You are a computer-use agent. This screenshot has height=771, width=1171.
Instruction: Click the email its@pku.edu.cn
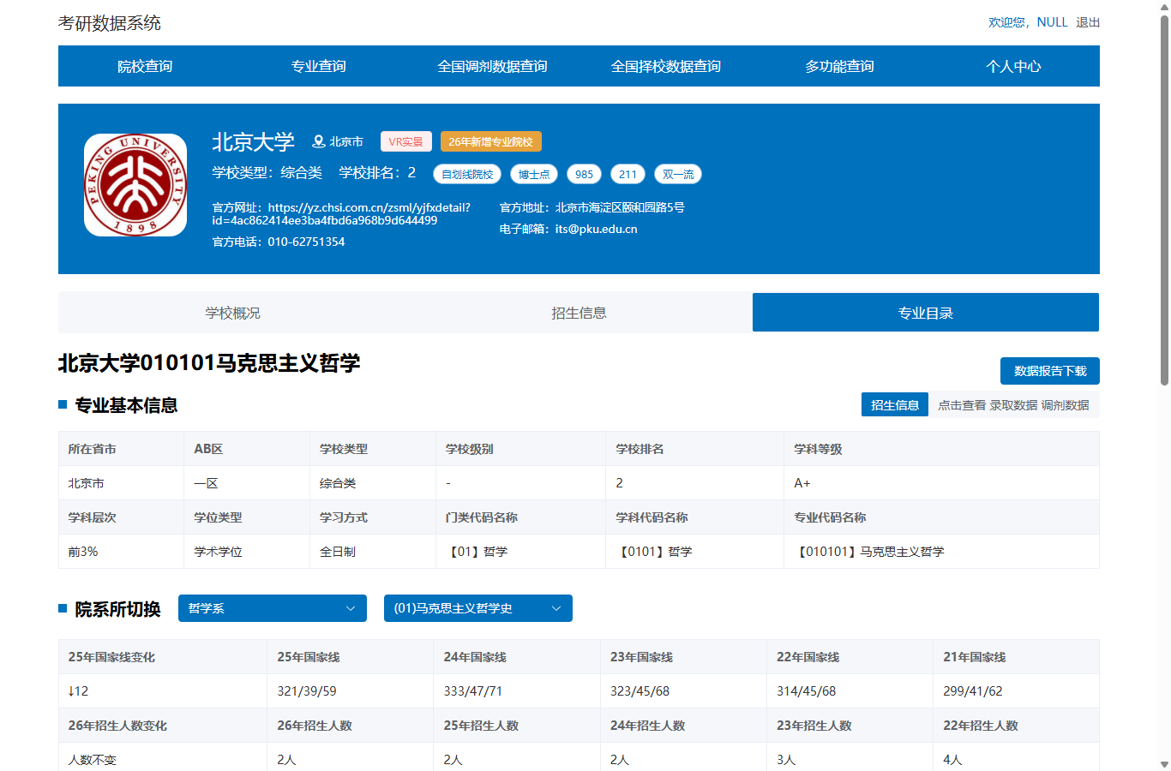596,229
